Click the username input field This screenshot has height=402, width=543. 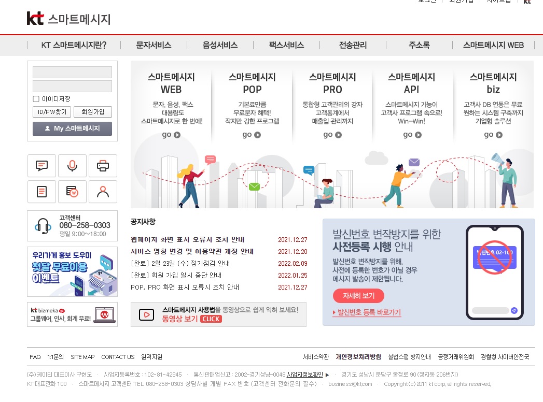pos(73,73)
